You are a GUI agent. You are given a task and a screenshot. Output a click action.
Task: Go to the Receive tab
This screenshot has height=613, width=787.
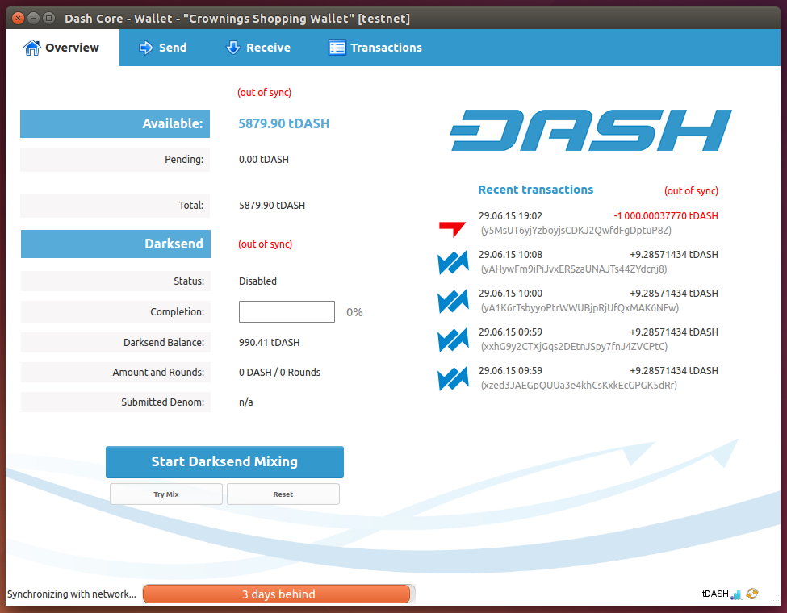258,48
